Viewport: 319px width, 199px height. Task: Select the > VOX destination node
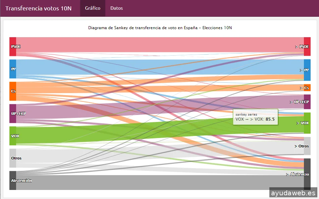(x=307, y=123)
